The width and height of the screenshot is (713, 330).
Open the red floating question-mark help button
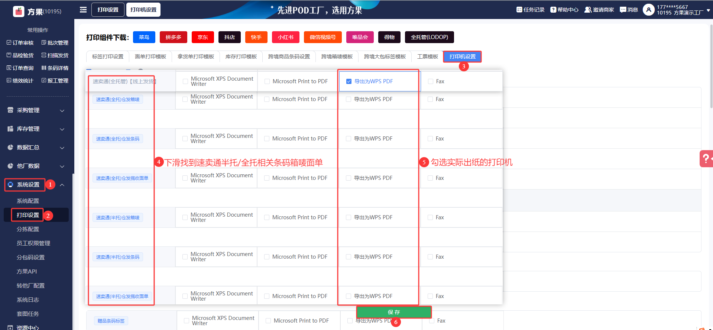coord(706,159)
